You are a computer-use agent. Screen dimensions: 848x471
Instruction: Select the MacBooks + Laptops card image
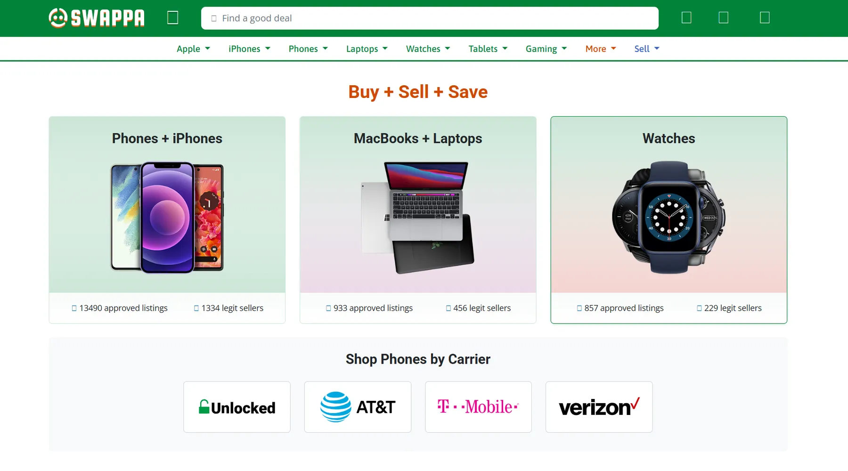(x=418, y=217)
